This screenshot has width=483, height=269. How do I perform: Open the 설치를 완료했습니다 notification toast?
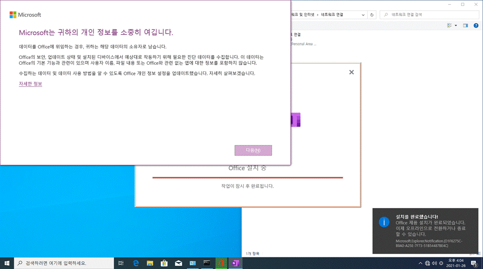pos(425,231)
